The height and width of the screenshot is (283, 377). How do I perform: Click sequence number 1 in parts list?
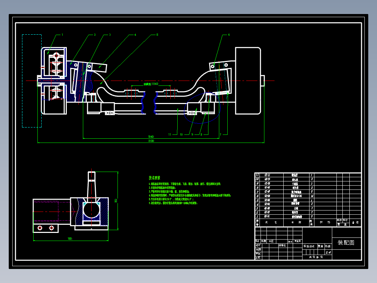coord(257,216)
